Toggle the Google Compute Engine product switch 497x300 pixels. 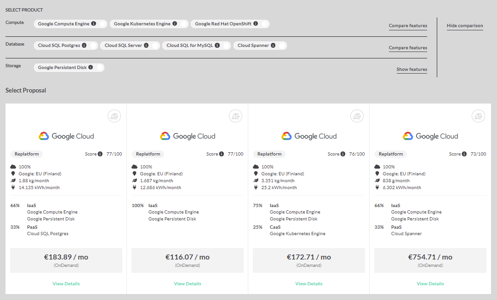[102, 24]
